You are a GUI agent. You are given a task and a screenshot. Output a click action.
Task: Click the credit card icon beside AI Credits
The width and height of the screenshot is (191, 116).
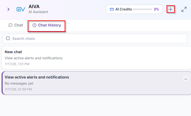(x=112, y=9)
